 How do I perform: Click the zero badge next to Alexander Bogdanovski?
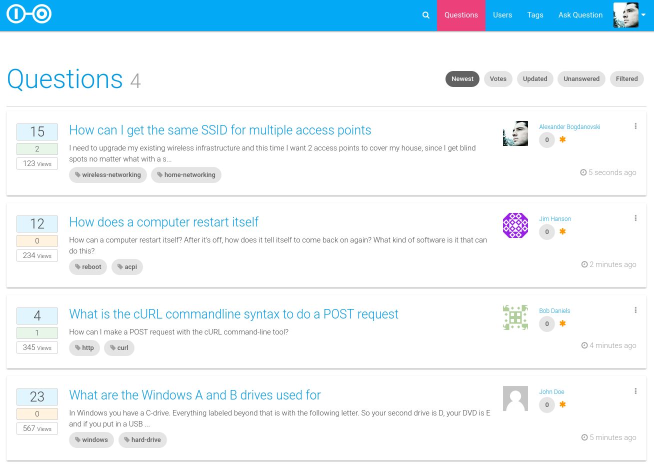coord(546,139)
